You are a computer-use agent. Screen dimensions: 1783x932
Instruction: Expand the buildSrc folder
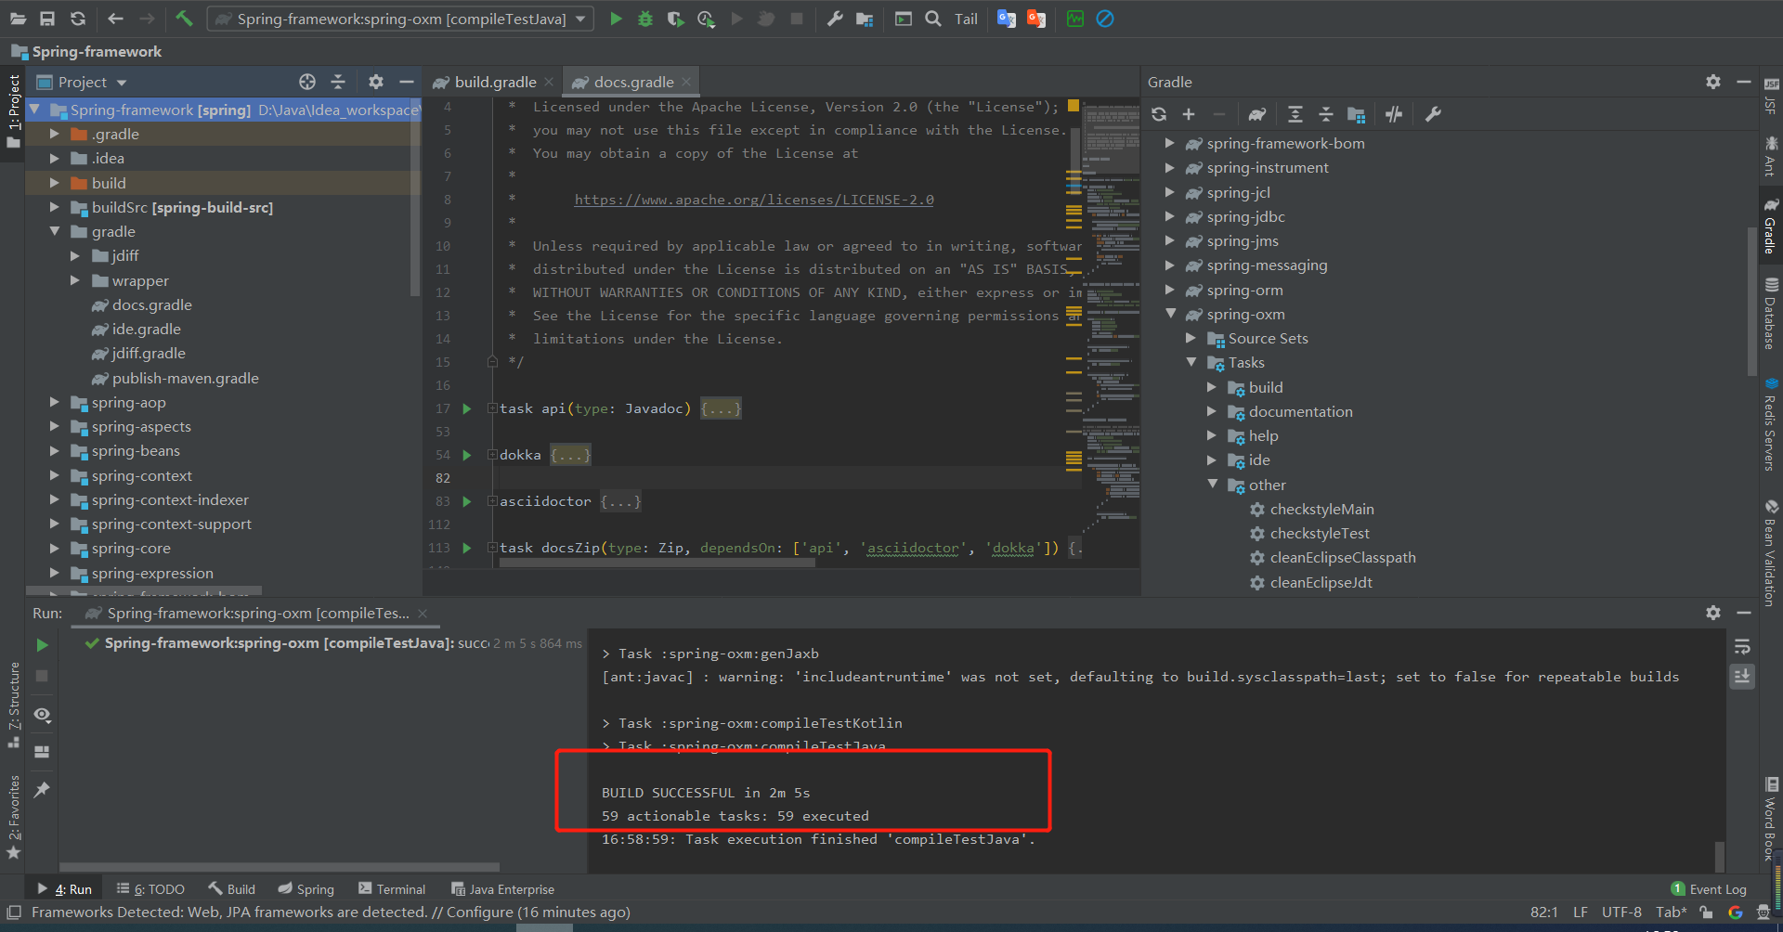(55, 207)
